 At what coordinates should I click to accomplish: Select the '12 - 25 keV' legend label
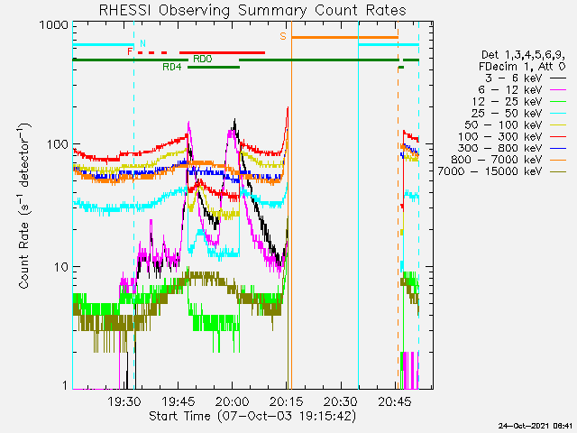coord(507,102)
